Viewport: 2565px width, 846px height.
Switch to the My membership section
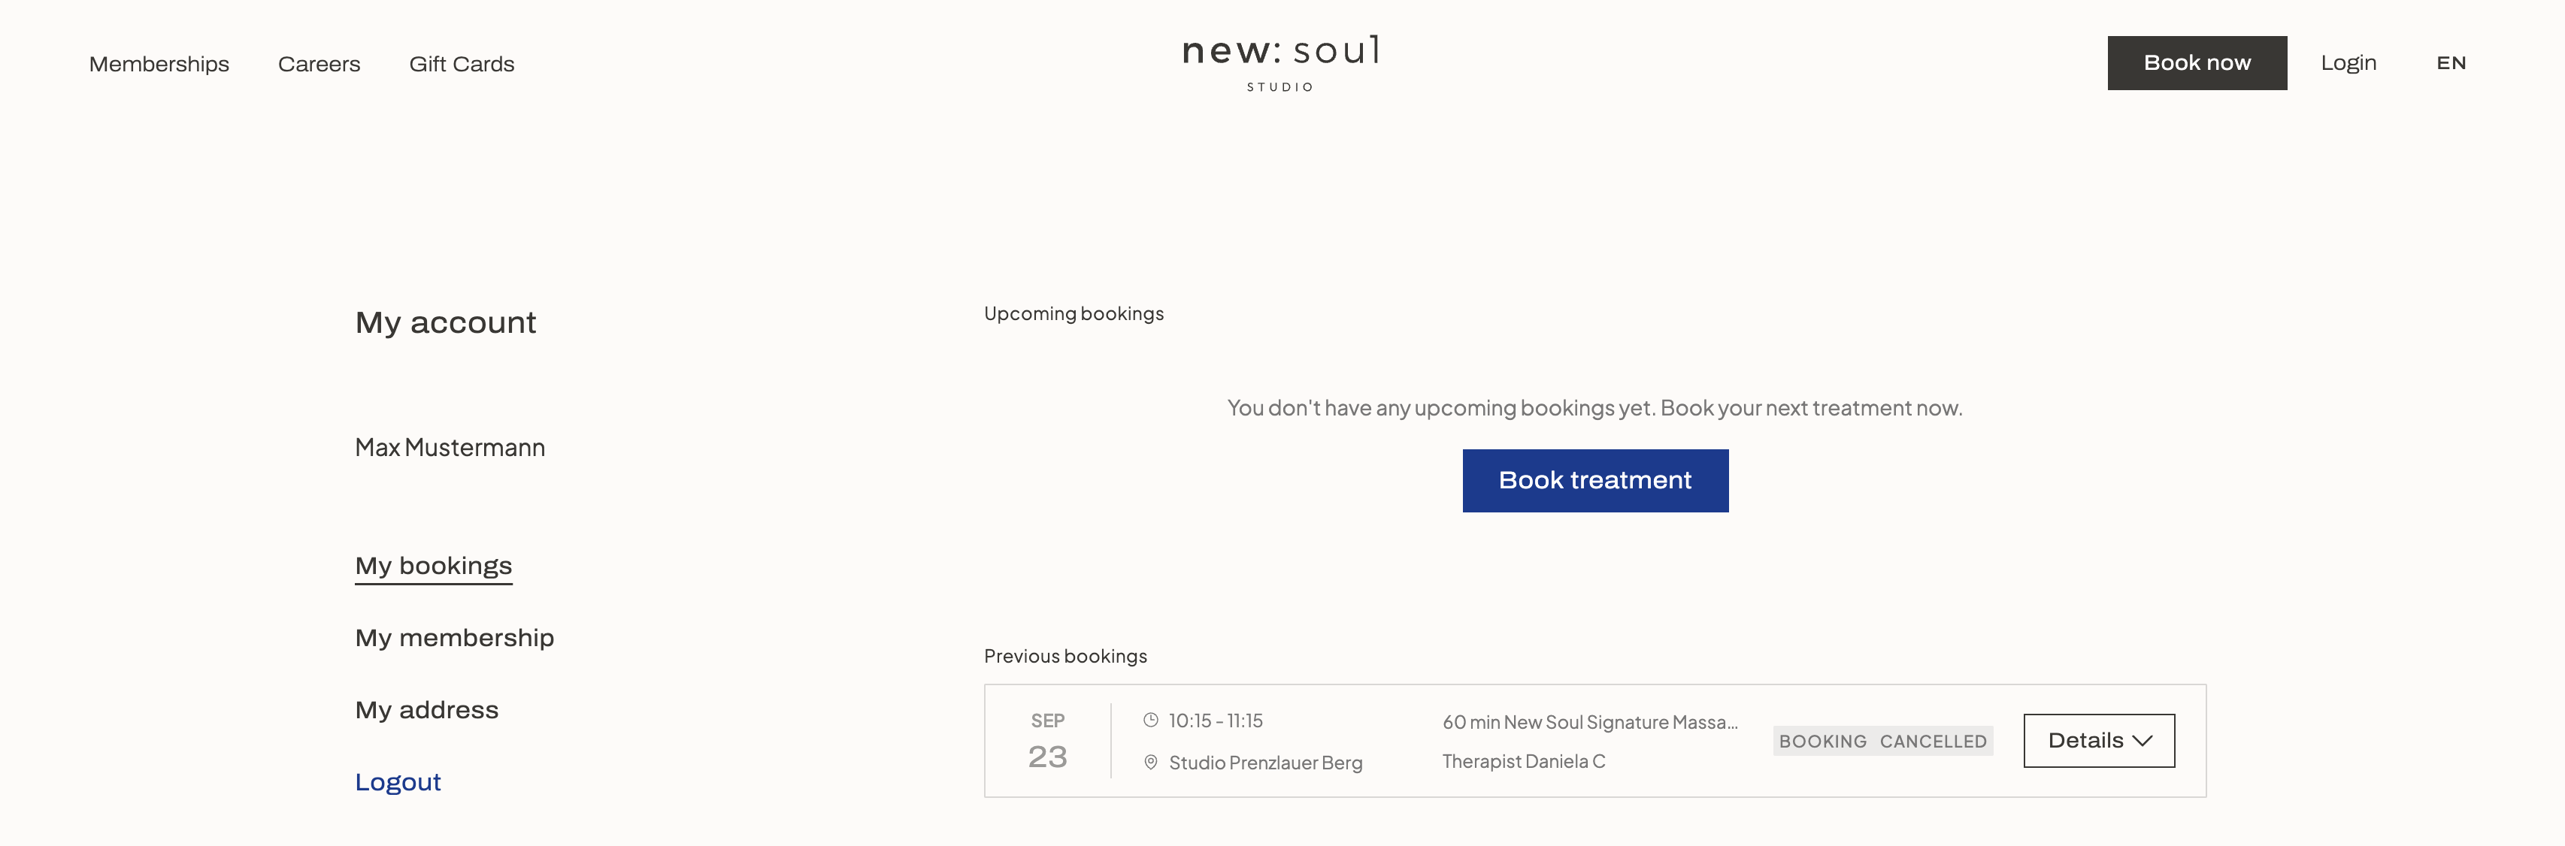pyautogui.click(x=454, y=637)
